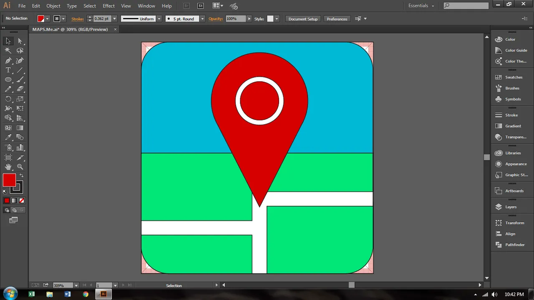Open the control bar fill color dropdown
Image resolution: width=534 pixels, height=300 pixels.
pos(47,19)
